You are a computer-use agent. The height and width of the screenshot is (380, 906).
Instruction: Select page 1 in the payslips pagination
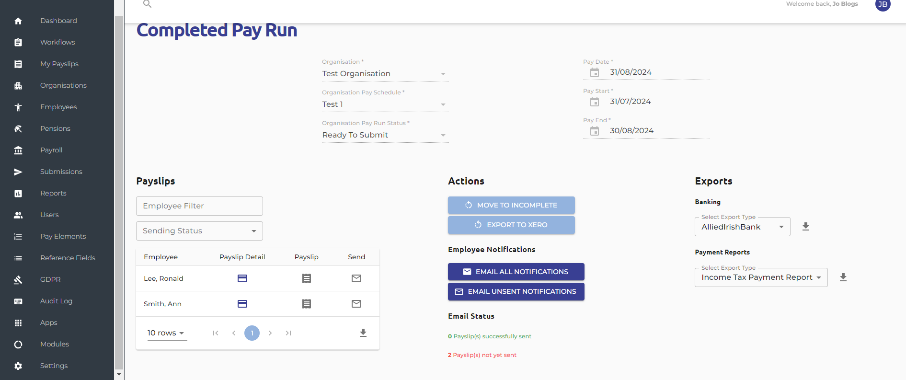(x=252, y=333)
